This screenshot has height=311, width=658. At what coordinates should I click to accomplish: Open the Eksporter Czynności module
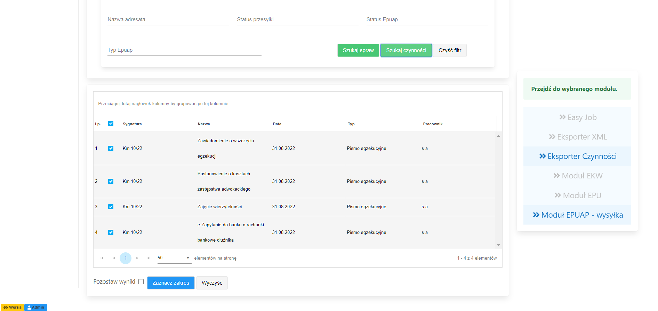(x=577, y=156)
